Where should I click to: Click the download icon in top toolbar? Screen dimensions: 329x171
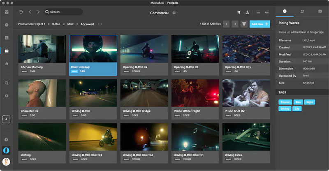(248, 12)
